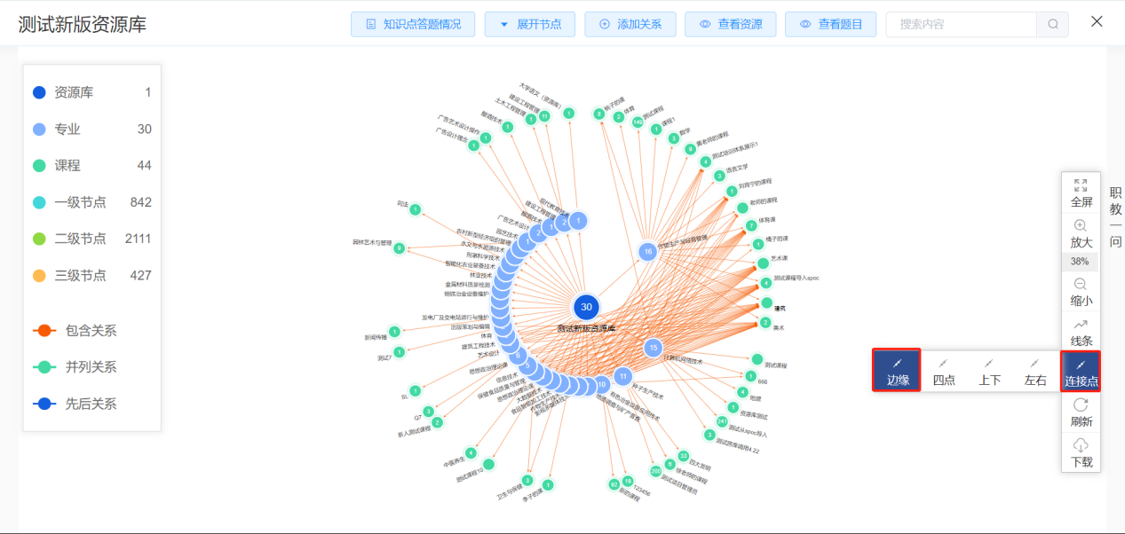Click the 包含关系 orange legend swatch

point(44,331)
